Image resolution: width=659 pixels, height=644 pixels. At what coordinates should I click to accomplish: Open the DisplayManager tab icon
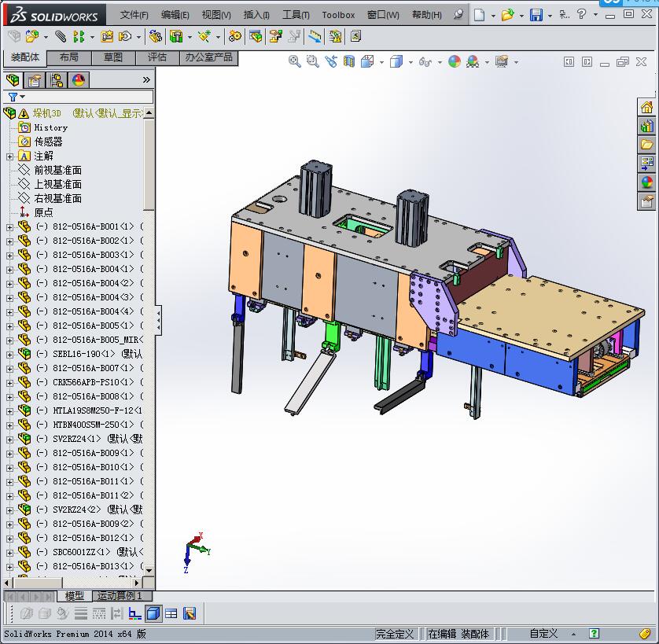pos(78,80)
